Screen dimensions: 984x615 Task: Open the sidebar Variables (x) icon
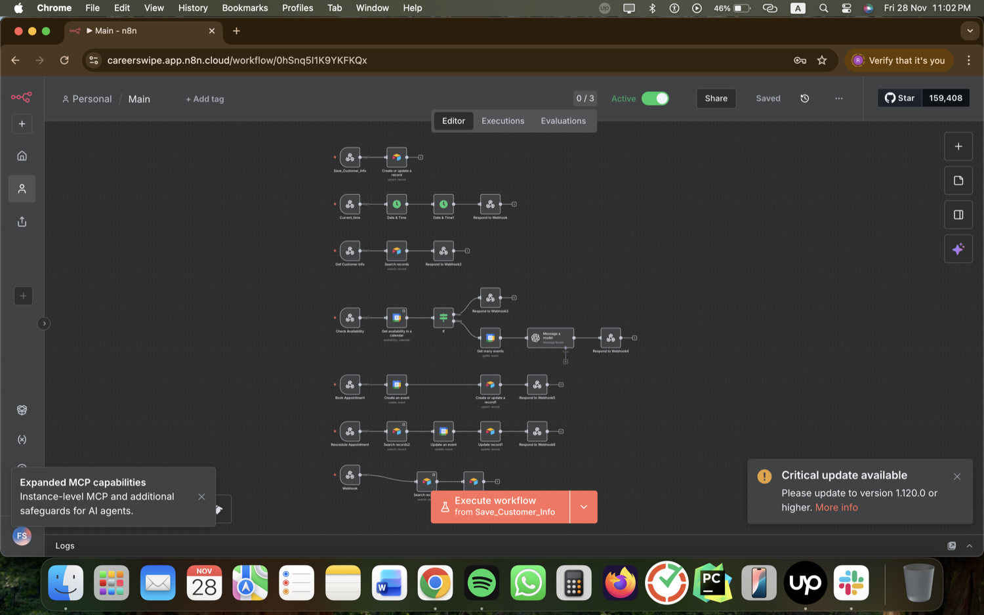pyautogui.click(x=22, y=439)
